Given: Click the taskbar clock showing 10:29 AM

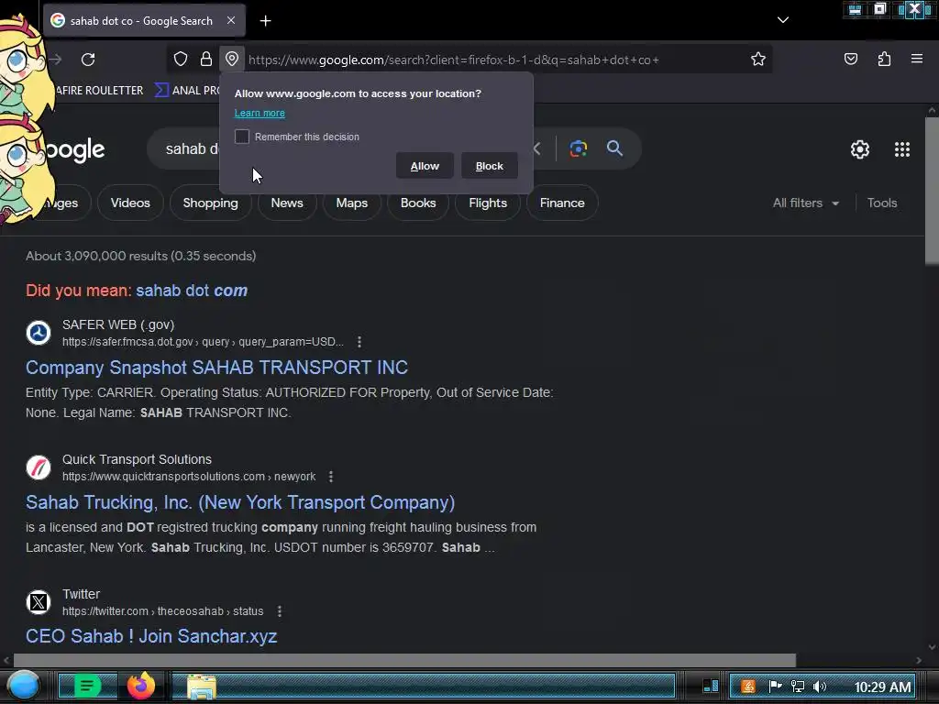Looking at the screenshot, I should [x=883, y=687].
